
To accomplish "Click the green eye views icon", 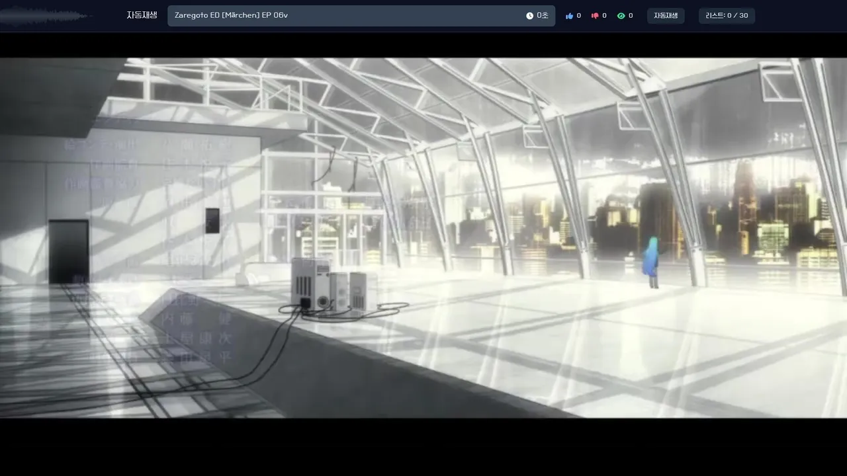I will (x=621, y=16).
